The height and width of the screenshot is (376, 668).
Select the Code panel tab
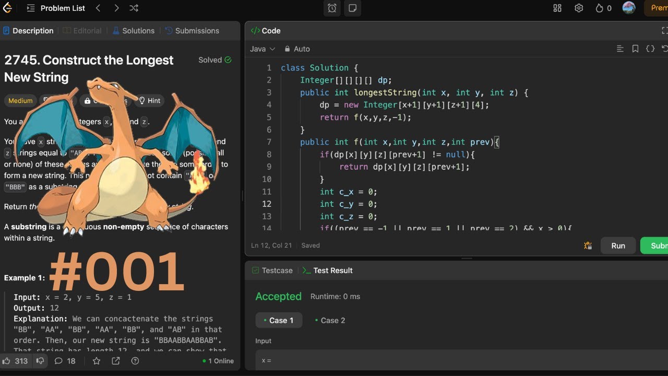pyautogui.click(x=266, y=31)
